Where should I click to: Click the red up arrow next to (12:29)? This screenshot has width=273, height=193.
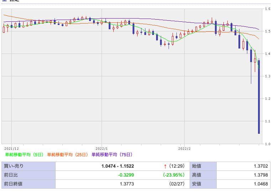[165, 167]
